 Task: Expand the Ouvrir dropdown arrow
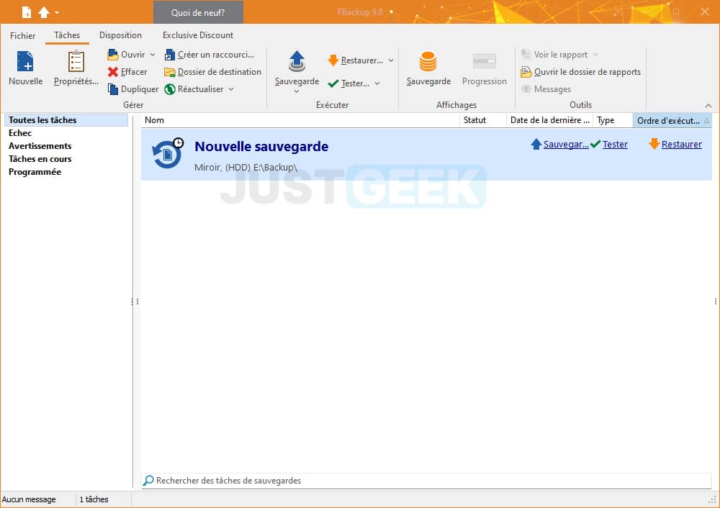pos(153,55)
